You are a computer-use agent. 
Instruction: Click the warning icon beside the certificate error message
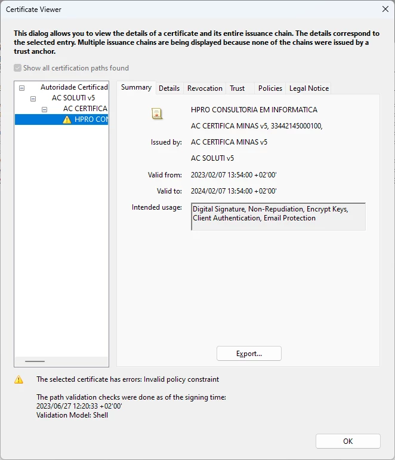[x=18, y=379]
